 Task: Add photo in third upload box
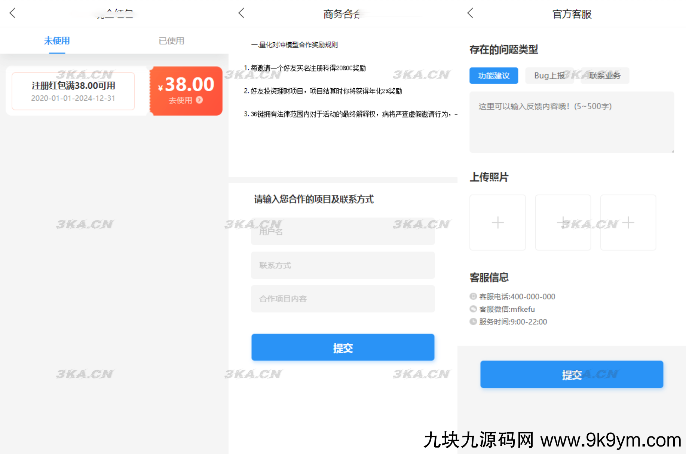coord(628,223)
